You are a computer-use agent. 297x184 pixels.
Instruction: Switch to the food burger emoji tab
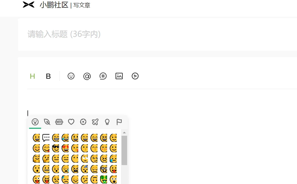click(x=59, y=122)
